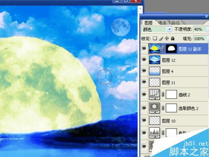This screenshot has width=209, height=157.
Task: Select the layer named 图层 10
Action: point(168,121)
